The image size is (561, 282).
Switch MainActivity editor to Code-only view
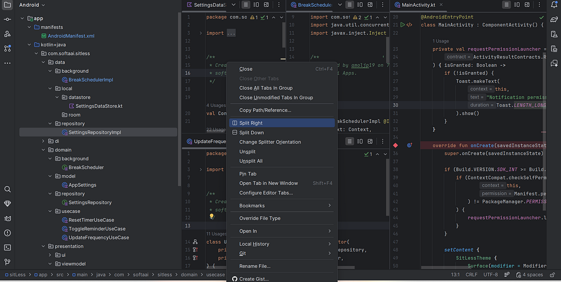pos(506,4)
